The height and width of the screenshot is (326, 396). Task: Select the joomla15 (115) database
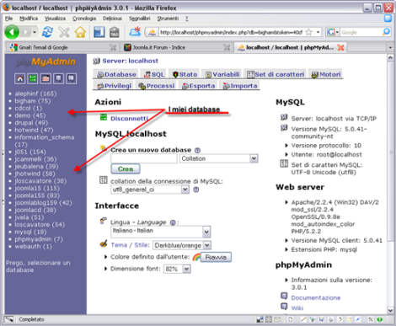(x=37, y=189)
